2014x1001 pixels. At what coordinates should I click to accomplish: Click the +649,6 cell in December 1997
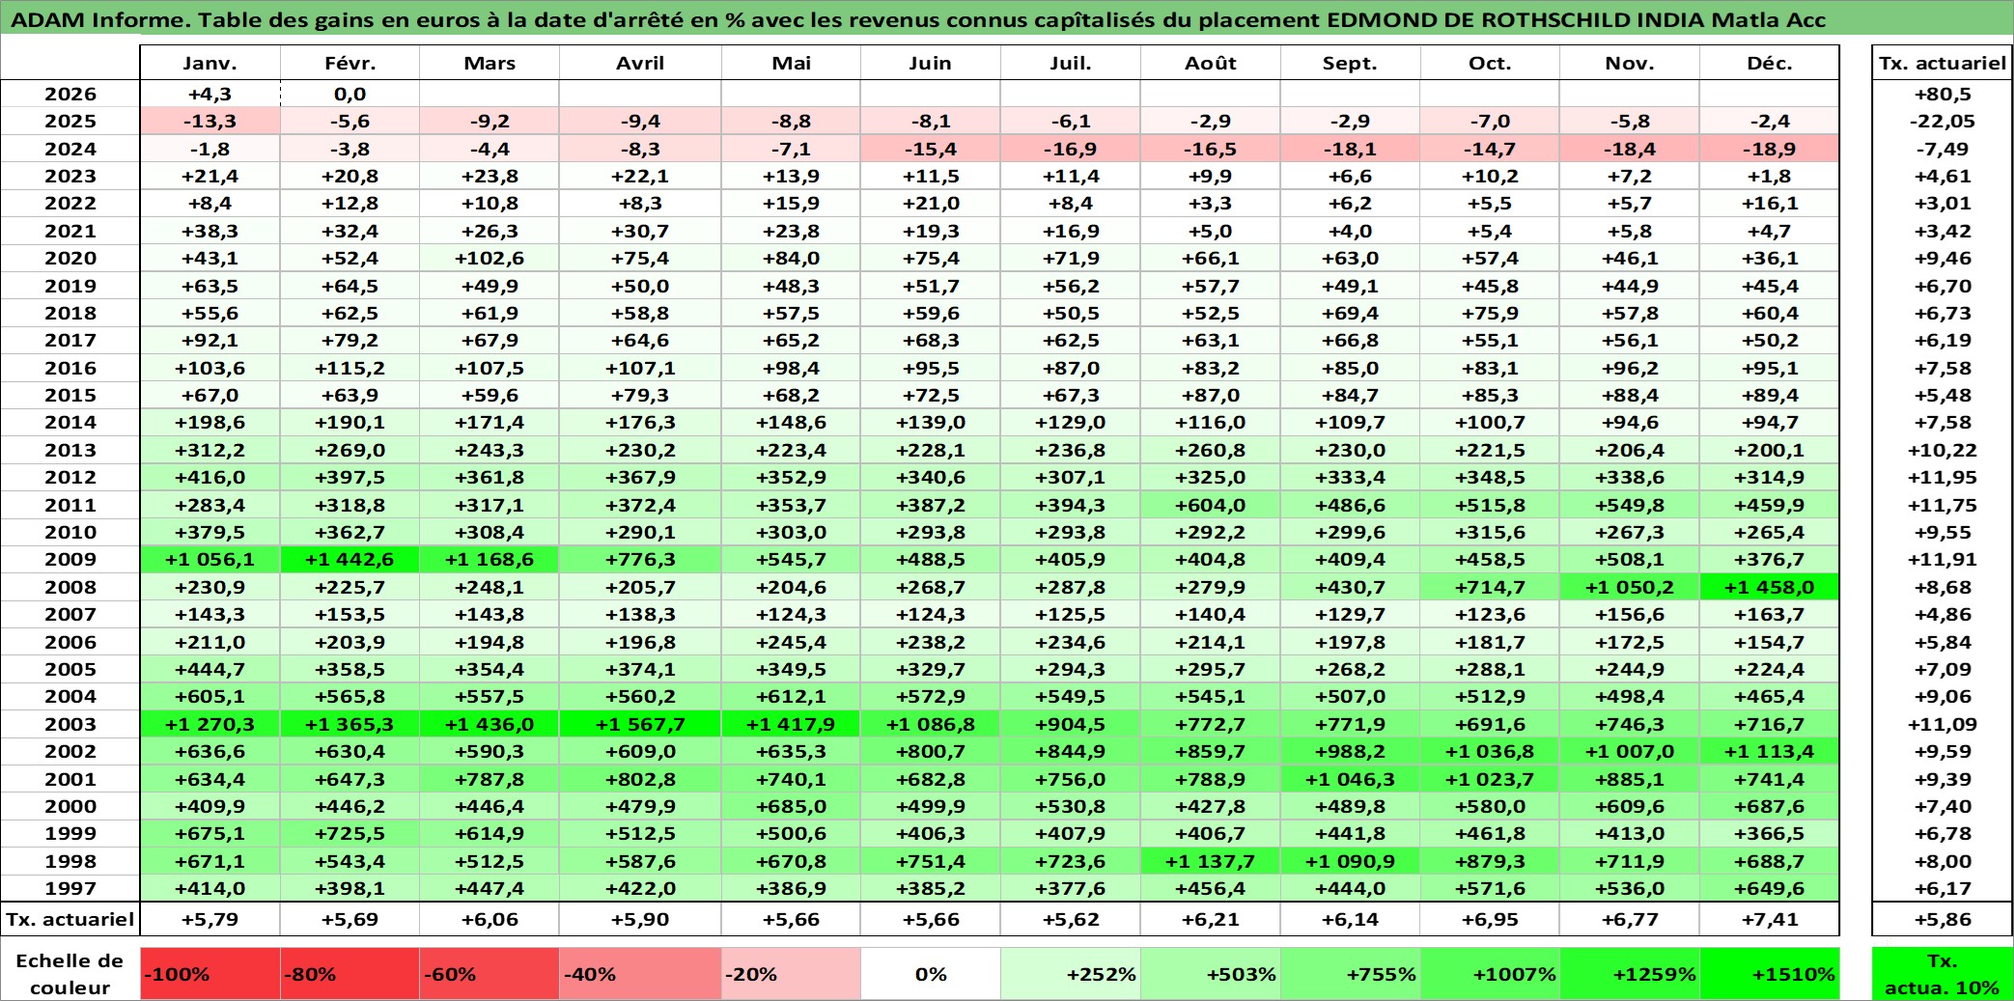[1770, 888]
